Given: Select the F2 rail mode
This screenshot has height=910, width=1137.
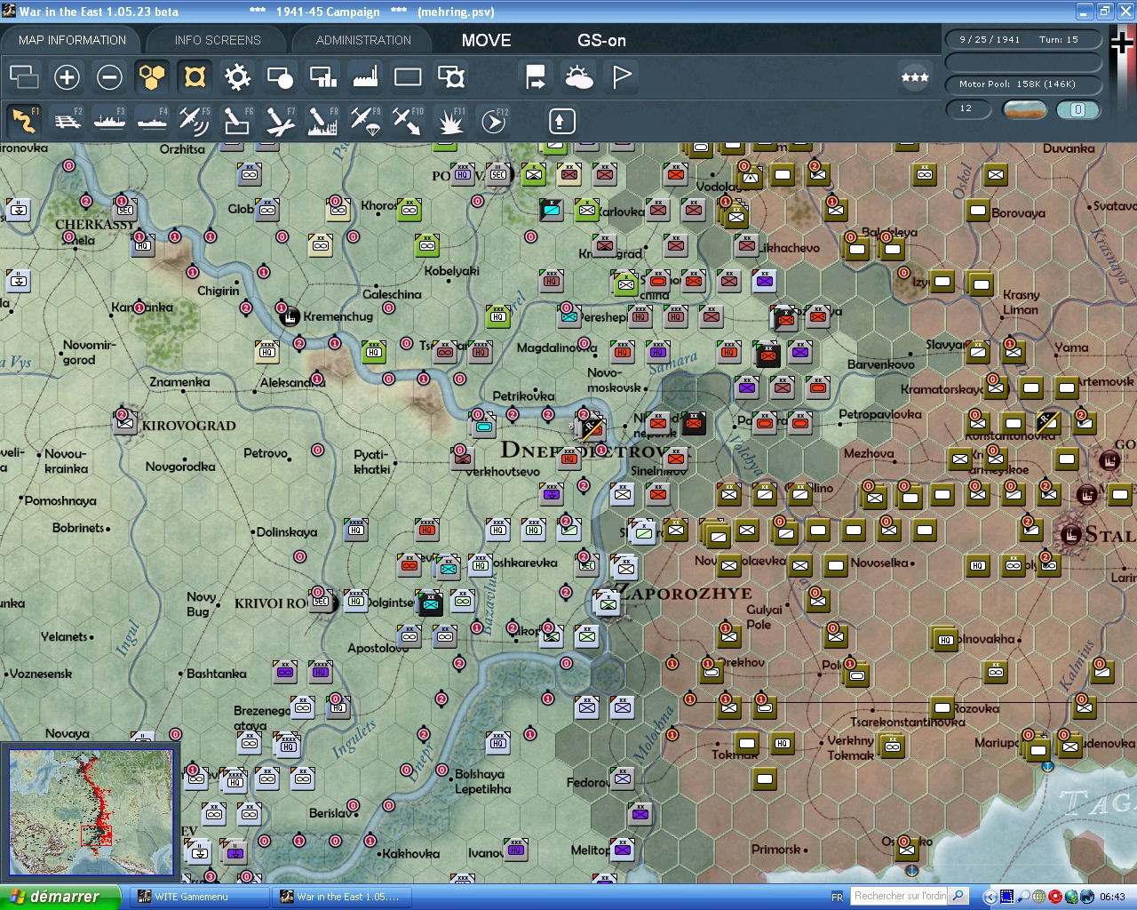Looking at the screenshot, I should coord(67,121).
